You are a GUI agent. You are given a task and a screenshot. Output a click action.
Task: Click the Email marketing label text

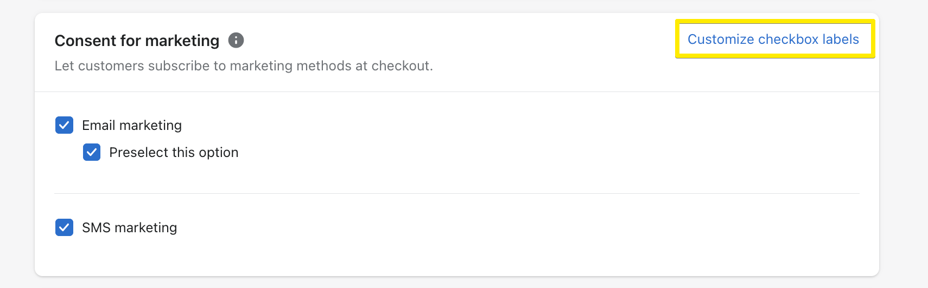pos(132,125)
